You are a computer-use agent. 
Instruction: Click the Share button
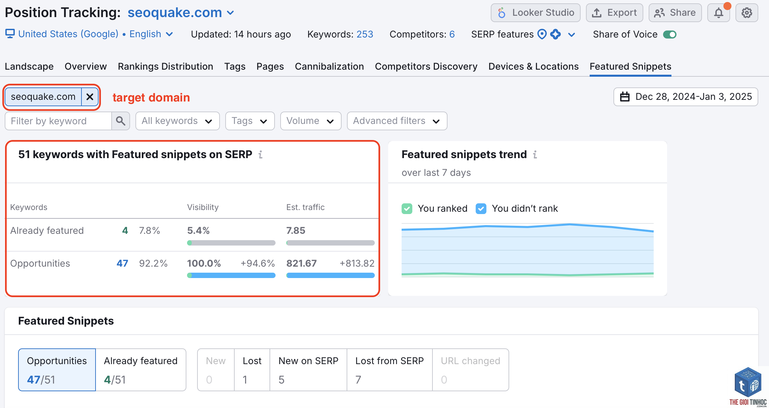[675, 13]
